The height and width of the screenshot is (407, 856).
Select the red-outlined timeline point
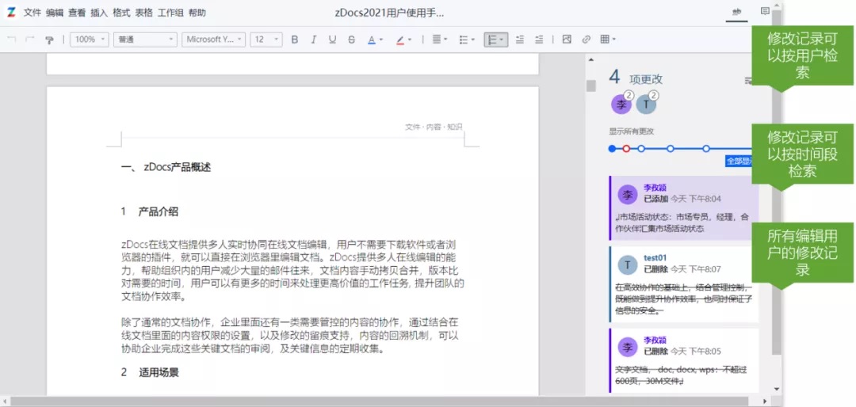[626, 148]
